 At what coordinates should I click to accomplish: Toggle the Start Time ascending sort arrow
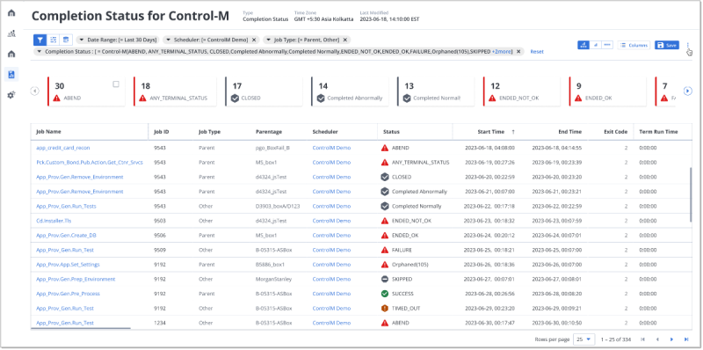tap(513, 132)
